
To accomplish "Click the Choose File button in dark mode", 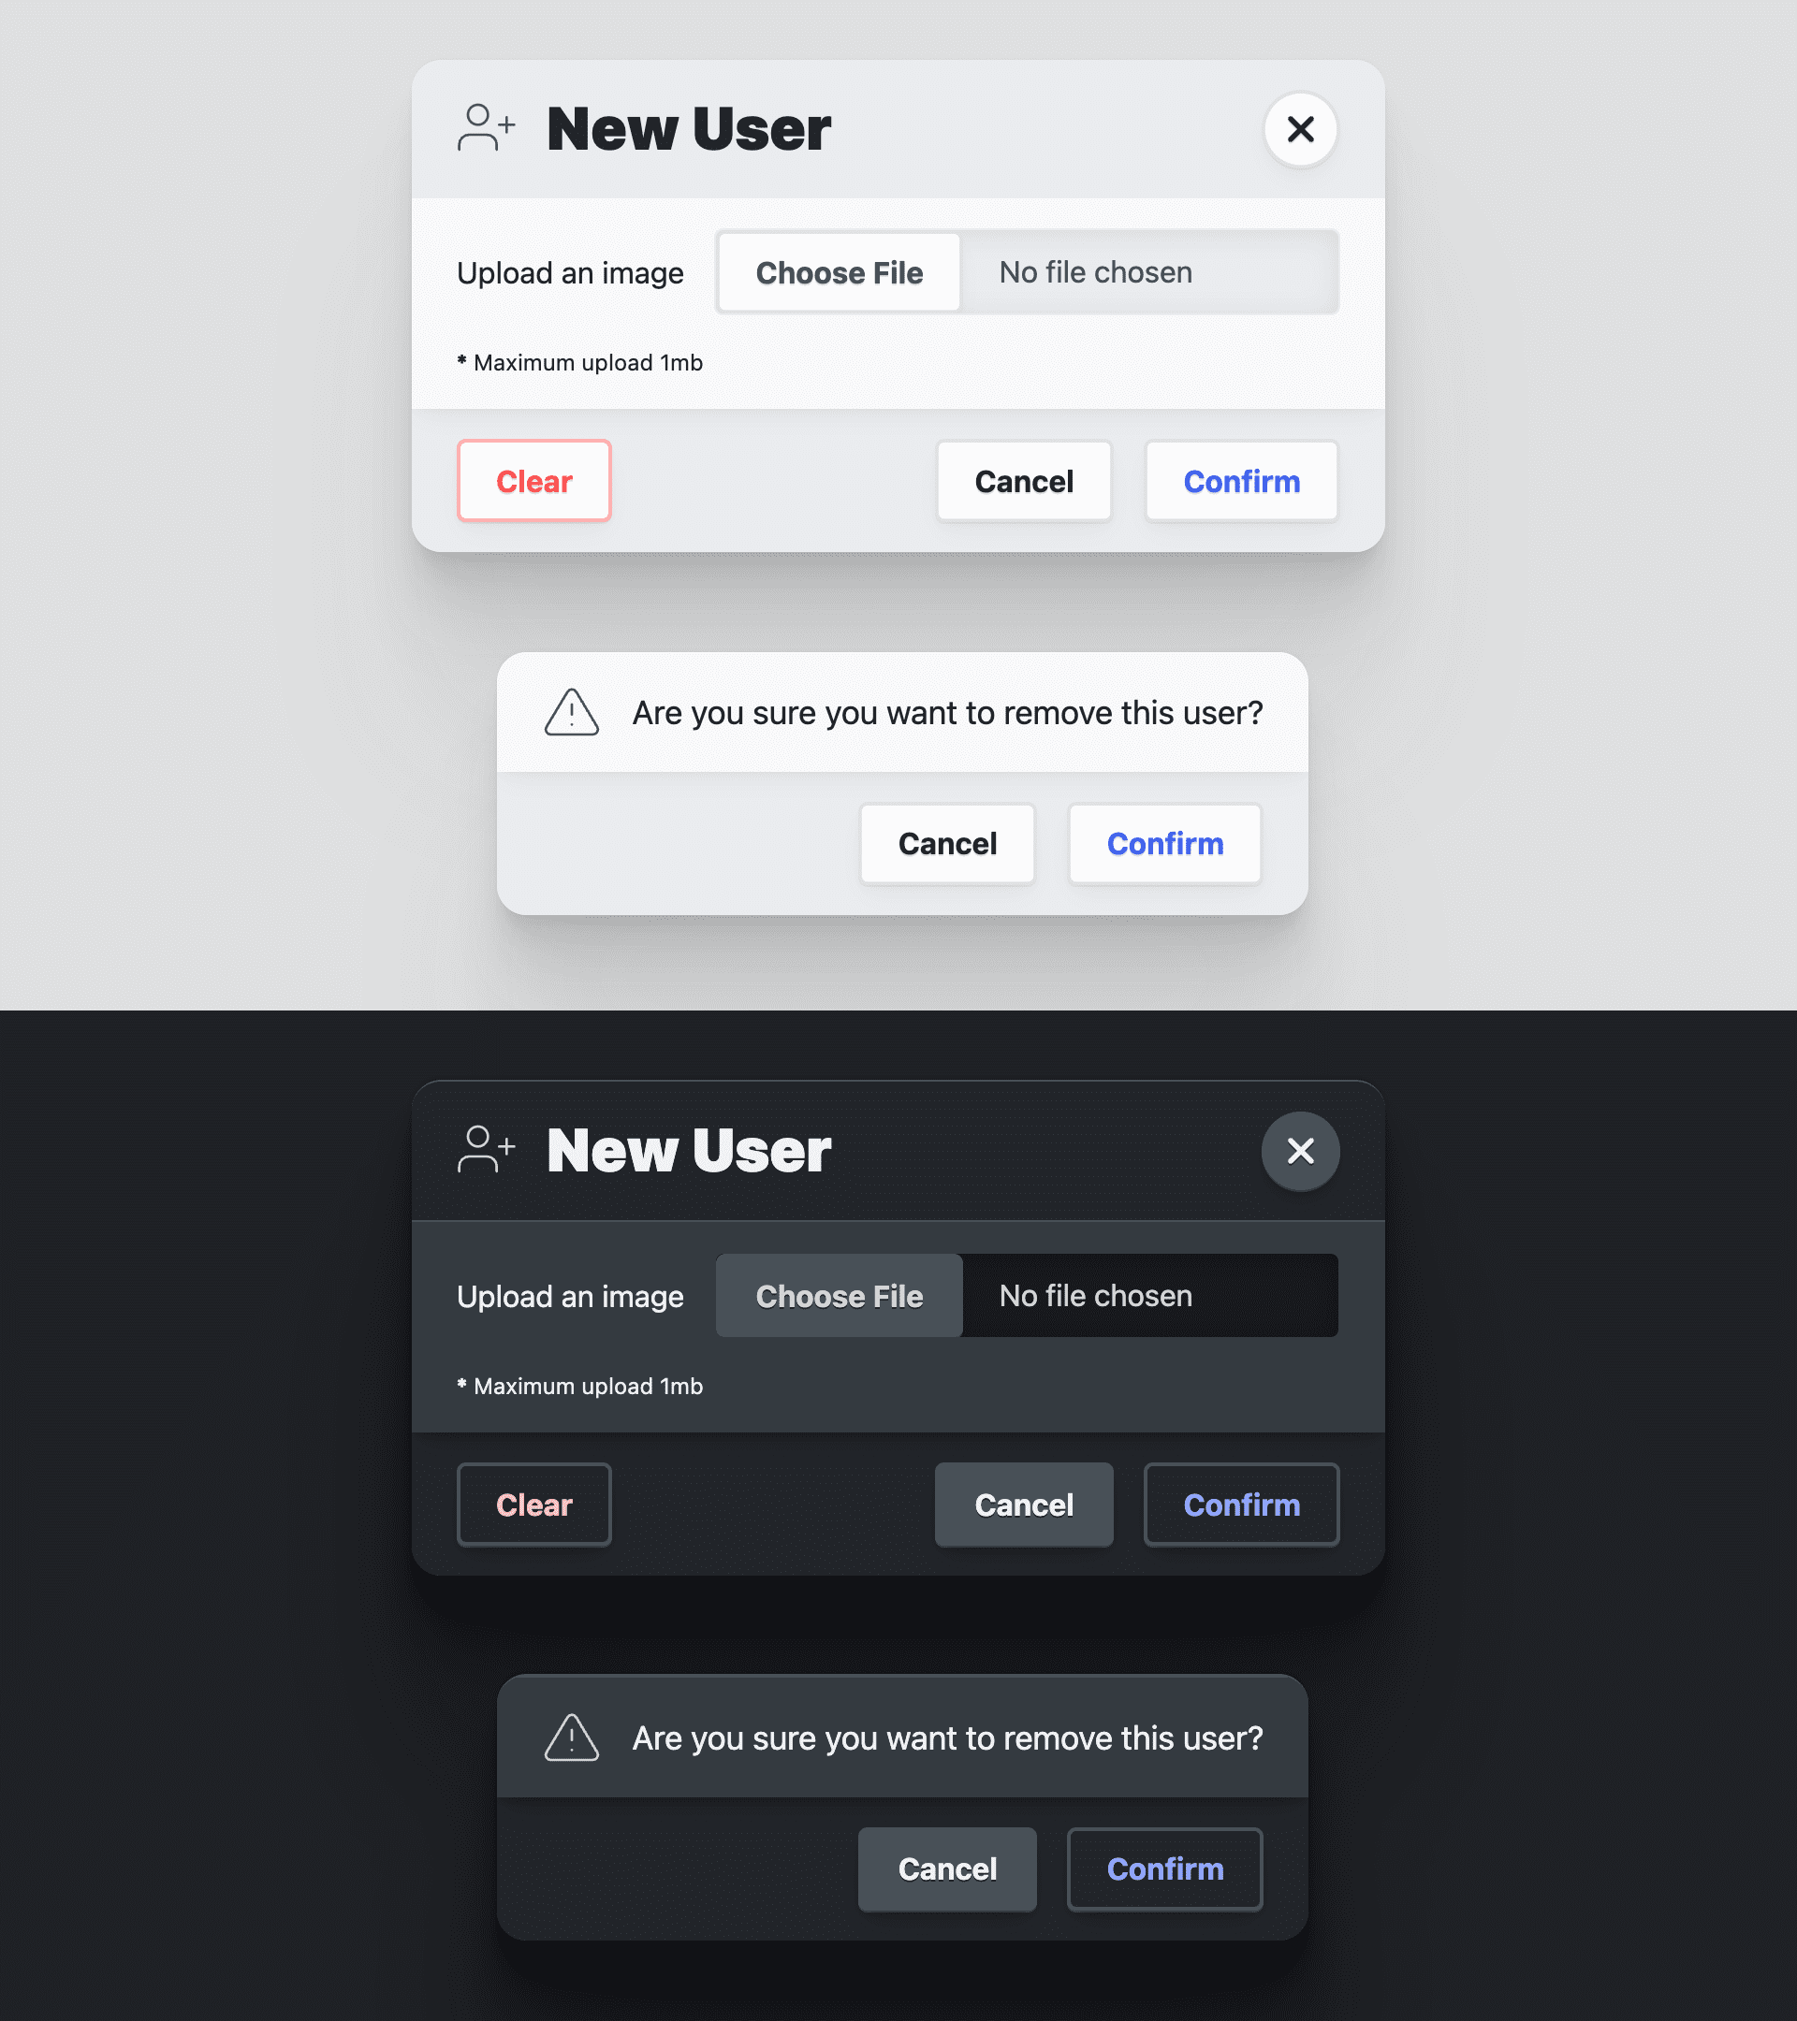I will [x=840, y=1295].
